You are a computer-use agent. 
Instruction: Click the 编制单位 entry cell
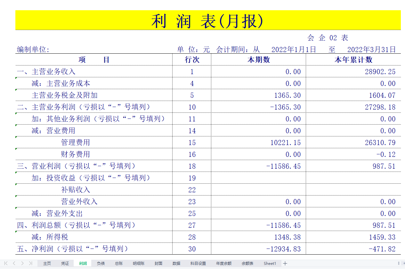point(96,50)
